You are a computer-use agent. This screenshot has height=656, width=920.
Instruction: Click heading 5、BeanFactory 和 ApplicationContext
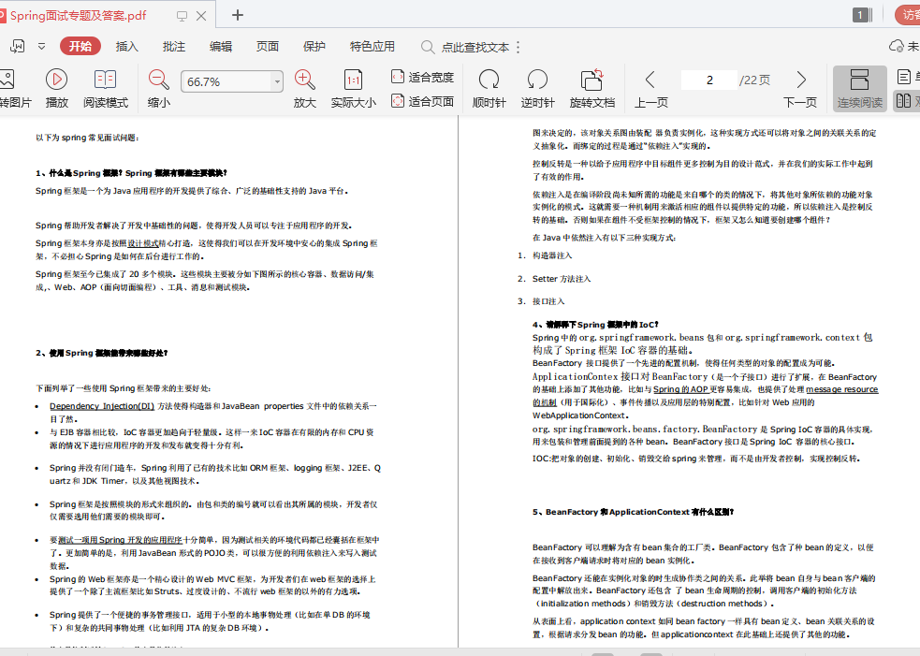pos(633,512)
